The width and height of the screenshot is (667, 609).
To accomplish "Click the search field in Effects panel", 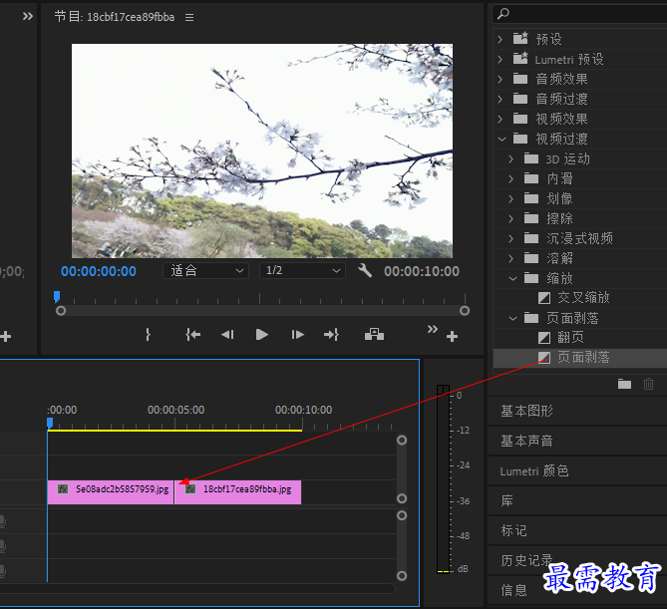I will (x=579, y=14).
